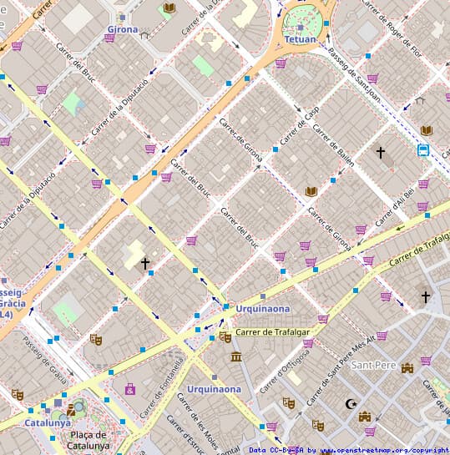Select the mosque crescent icon near Sant Pere

[x=351, y=403]
